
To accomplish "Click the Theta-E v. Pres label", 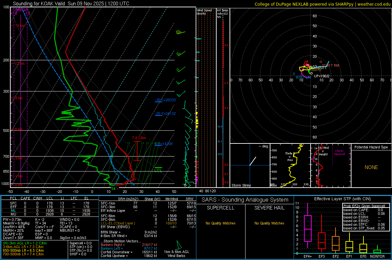I will [x=290, y=157].
